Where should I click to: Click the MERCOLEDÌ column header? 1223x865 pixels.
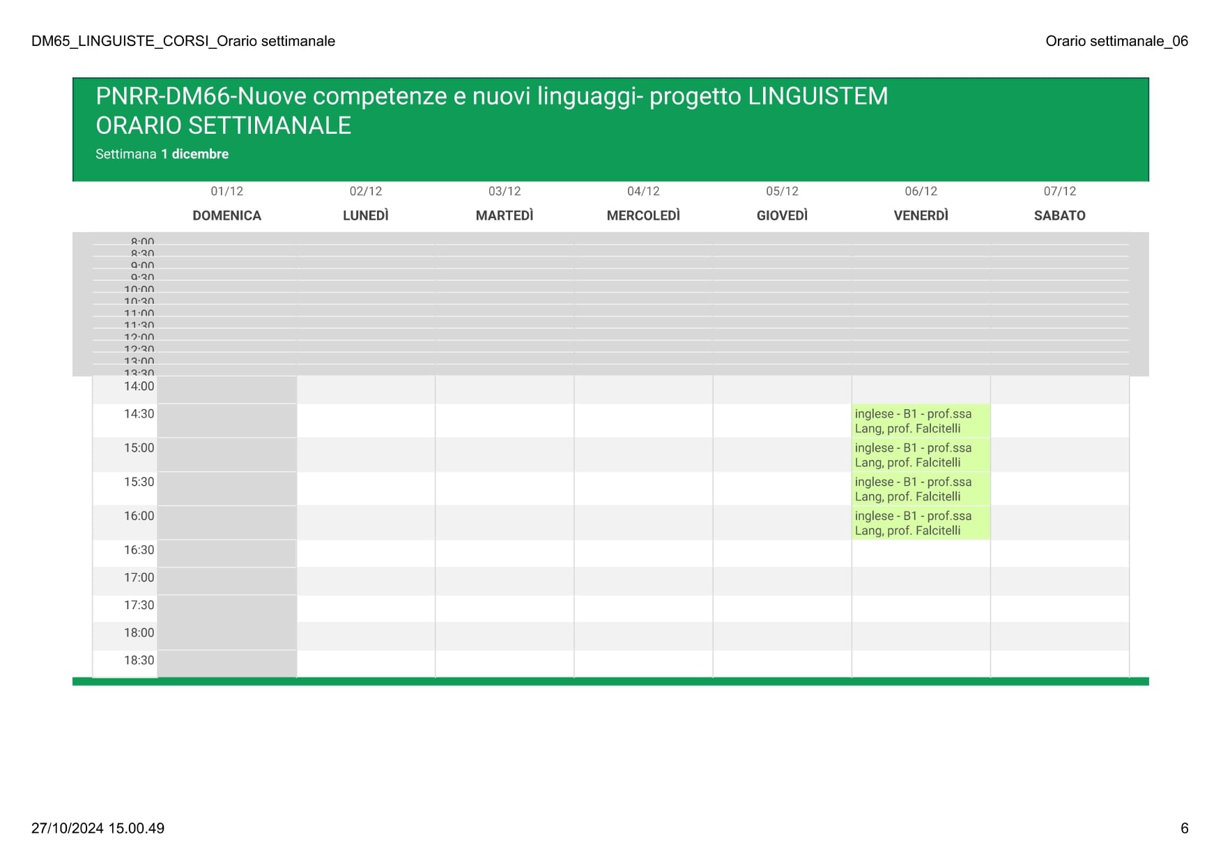[x=643, y=215]
